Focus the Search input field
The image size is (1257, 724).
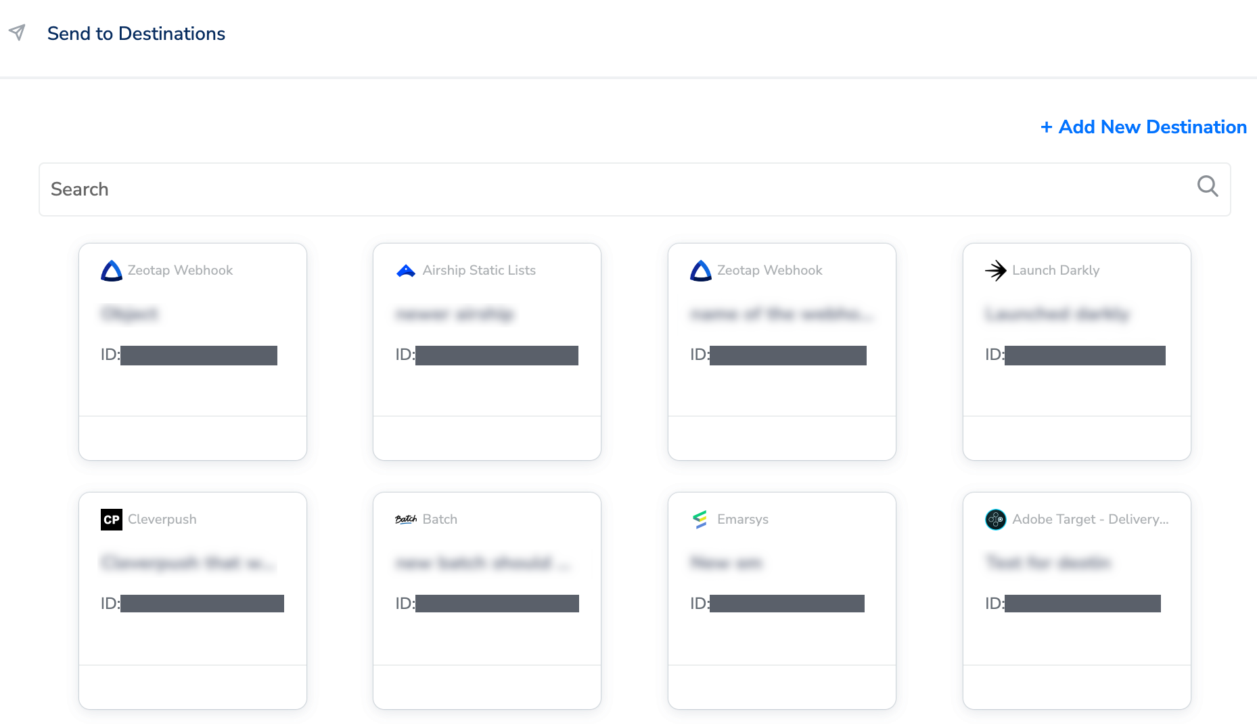tap(635, 189)
